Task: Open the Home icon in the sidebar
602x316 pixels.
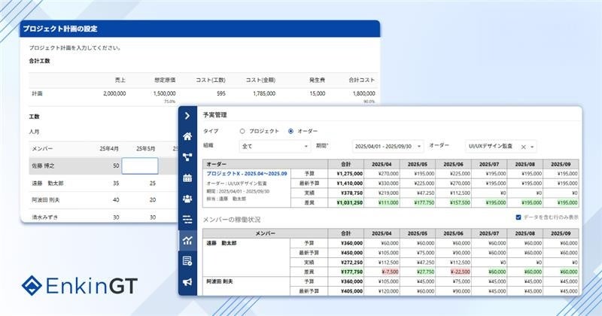Action: (187, 136)
